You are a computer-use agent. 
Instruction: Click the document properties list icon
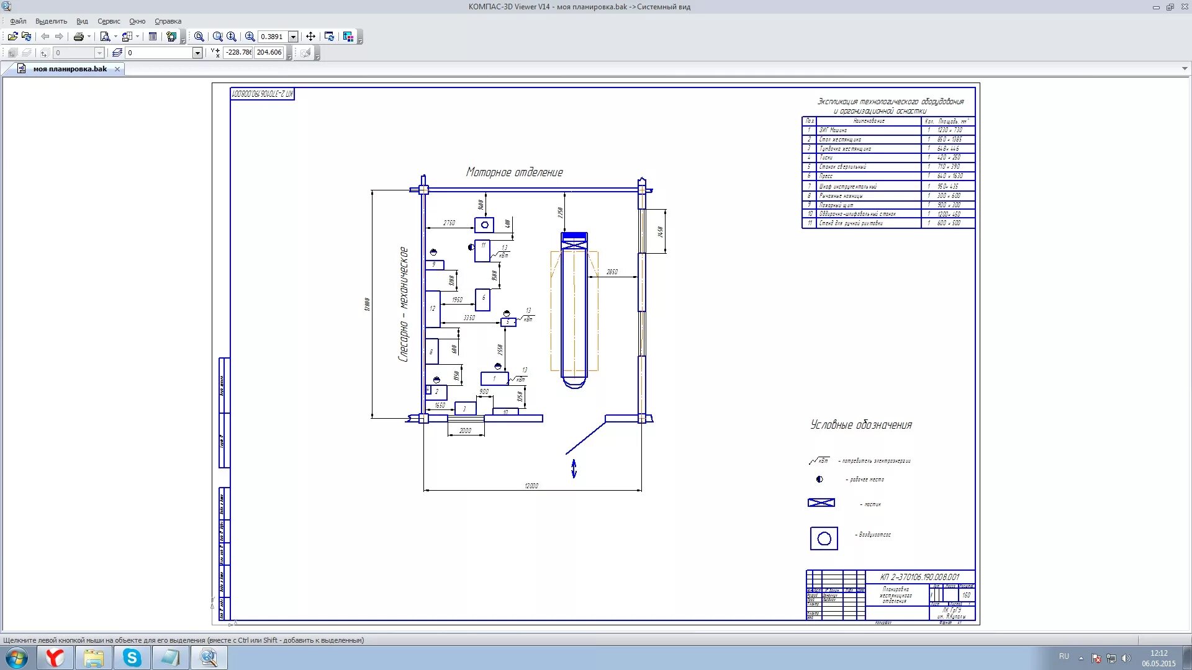(153, 37)
